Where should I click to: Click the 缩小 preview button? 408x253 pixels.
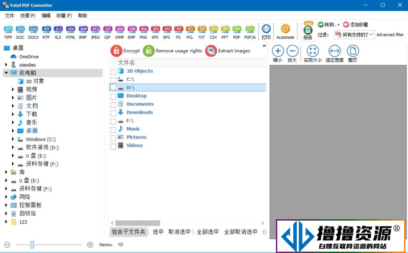[277, 54]
